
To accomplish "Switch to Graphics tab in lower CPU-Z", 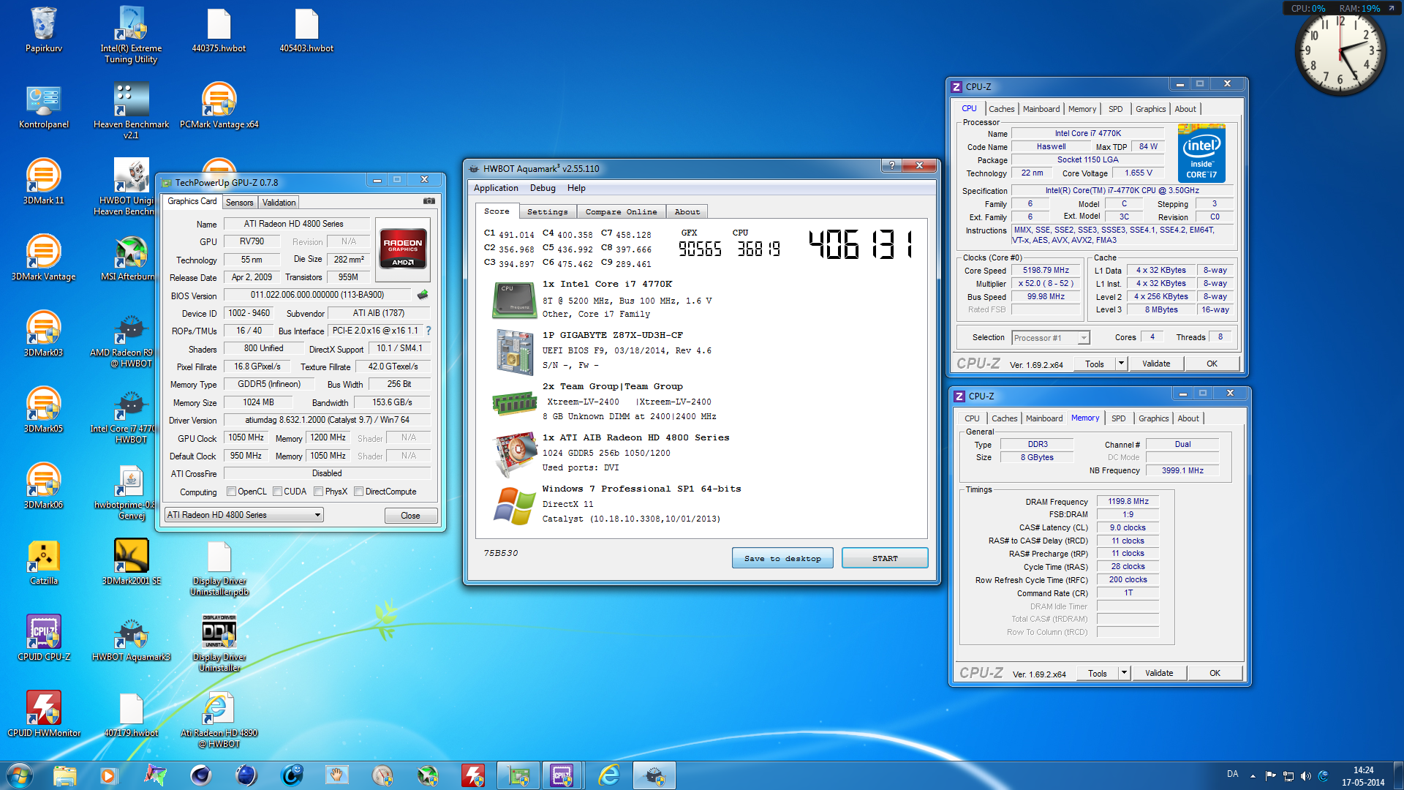I will pos(1153,418).
